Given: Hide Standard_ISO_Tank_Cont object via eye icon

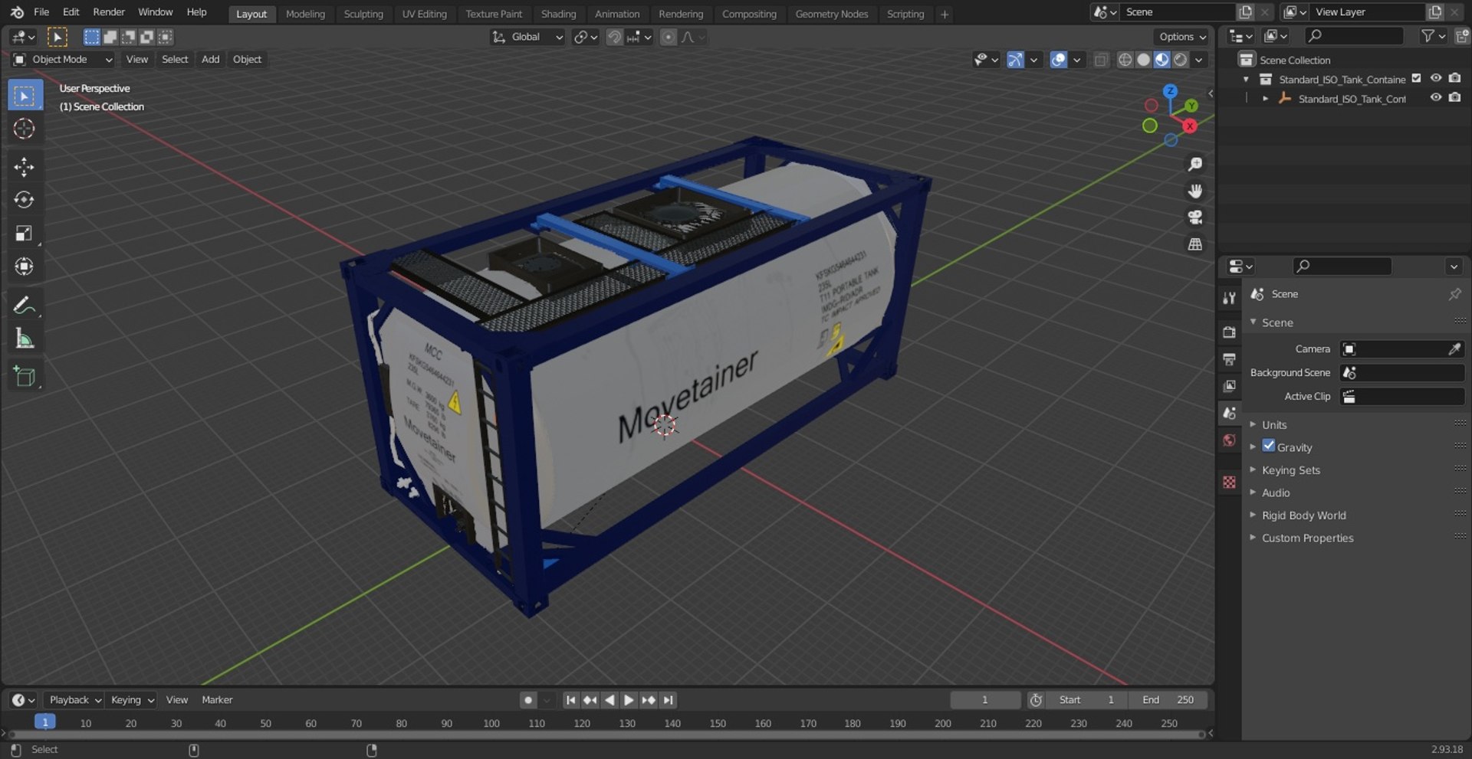Looking at the screenshot, I should [1436, 97].
